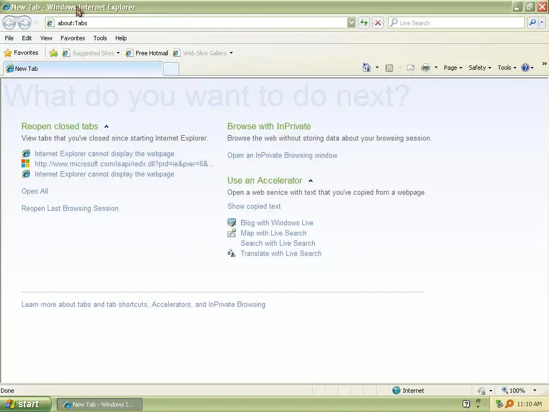Image resolution: width=549 pixels, height=412 pixels.
Task: Open the microsoft.com redir.dll closed tab link
Action: [x=124, y=164]
